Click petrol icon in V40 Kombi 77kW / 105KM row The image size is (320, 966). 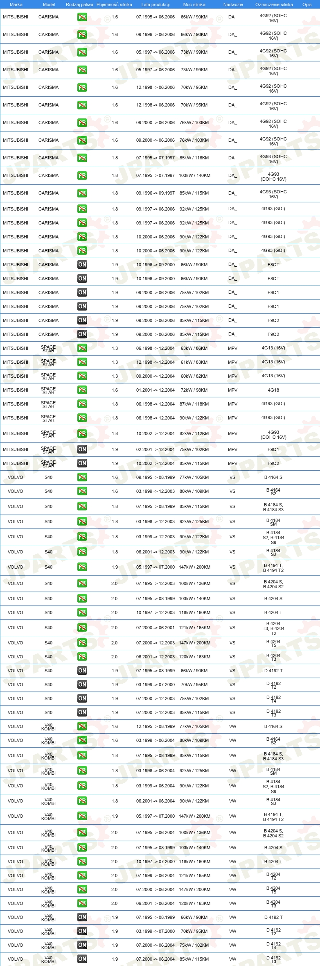(x=82, y=727)
